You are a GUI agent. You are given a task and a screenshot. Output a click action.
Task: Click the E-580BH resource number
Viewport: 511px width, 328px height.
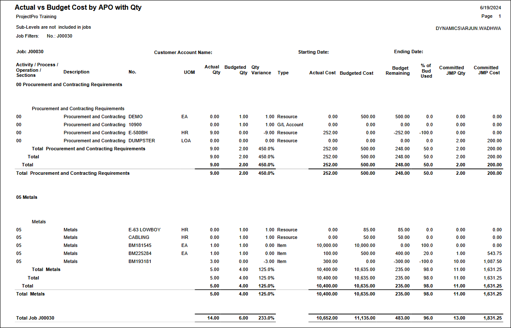(138, 133)
